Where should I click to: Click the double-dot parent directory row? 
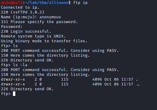tap(70, 84)
